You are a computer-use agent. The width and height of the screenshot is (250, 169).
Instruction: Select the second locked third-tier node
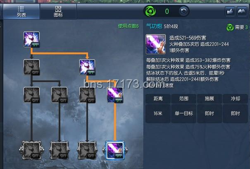(60, 95)
